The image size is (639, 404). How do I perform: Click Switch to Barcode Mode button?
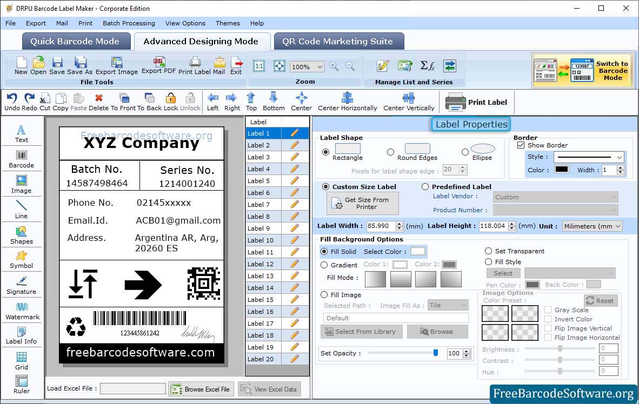coord(583,70)
